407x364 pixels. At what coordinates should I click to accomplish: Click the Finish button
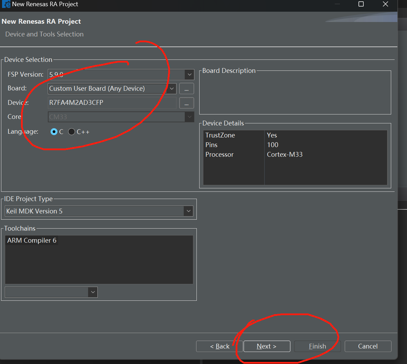(317, 346)
